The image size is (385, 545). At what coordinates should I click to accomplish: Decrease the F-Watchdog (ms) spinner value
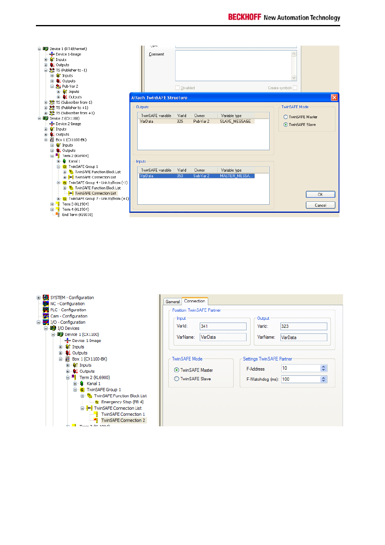coord(324,381)
